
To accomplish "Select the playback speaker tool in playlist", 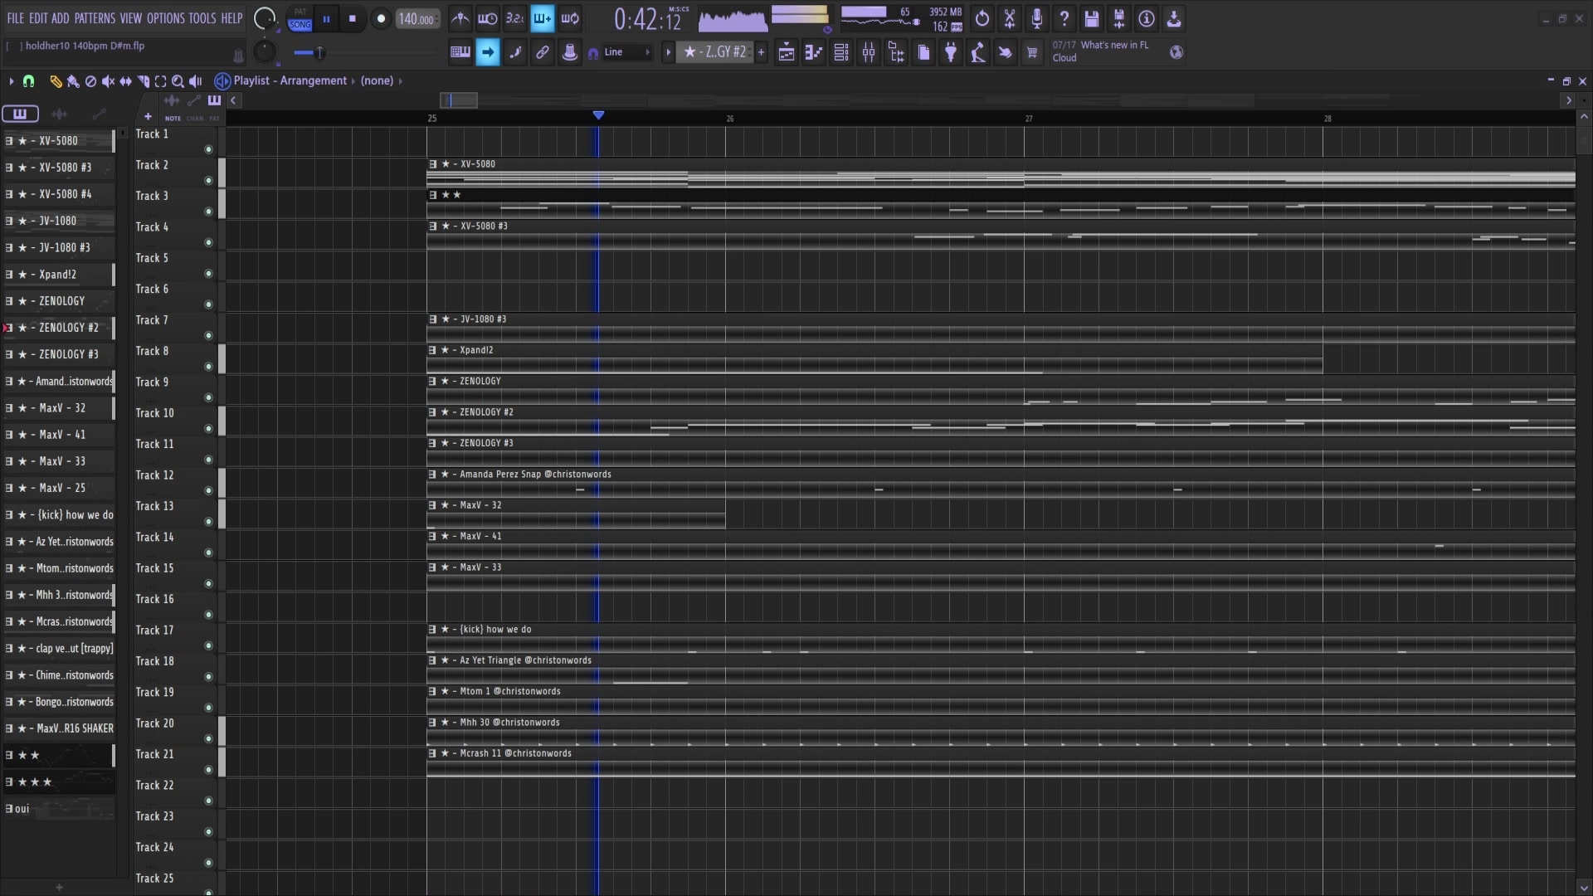I will (x=196, y=81).
